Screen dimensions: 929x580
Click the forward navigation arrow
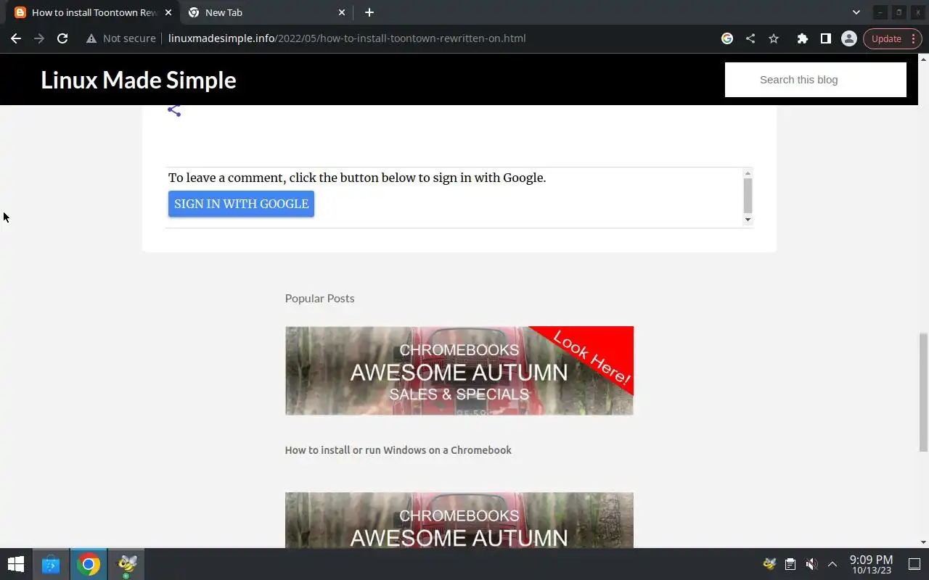coord(39,38)
